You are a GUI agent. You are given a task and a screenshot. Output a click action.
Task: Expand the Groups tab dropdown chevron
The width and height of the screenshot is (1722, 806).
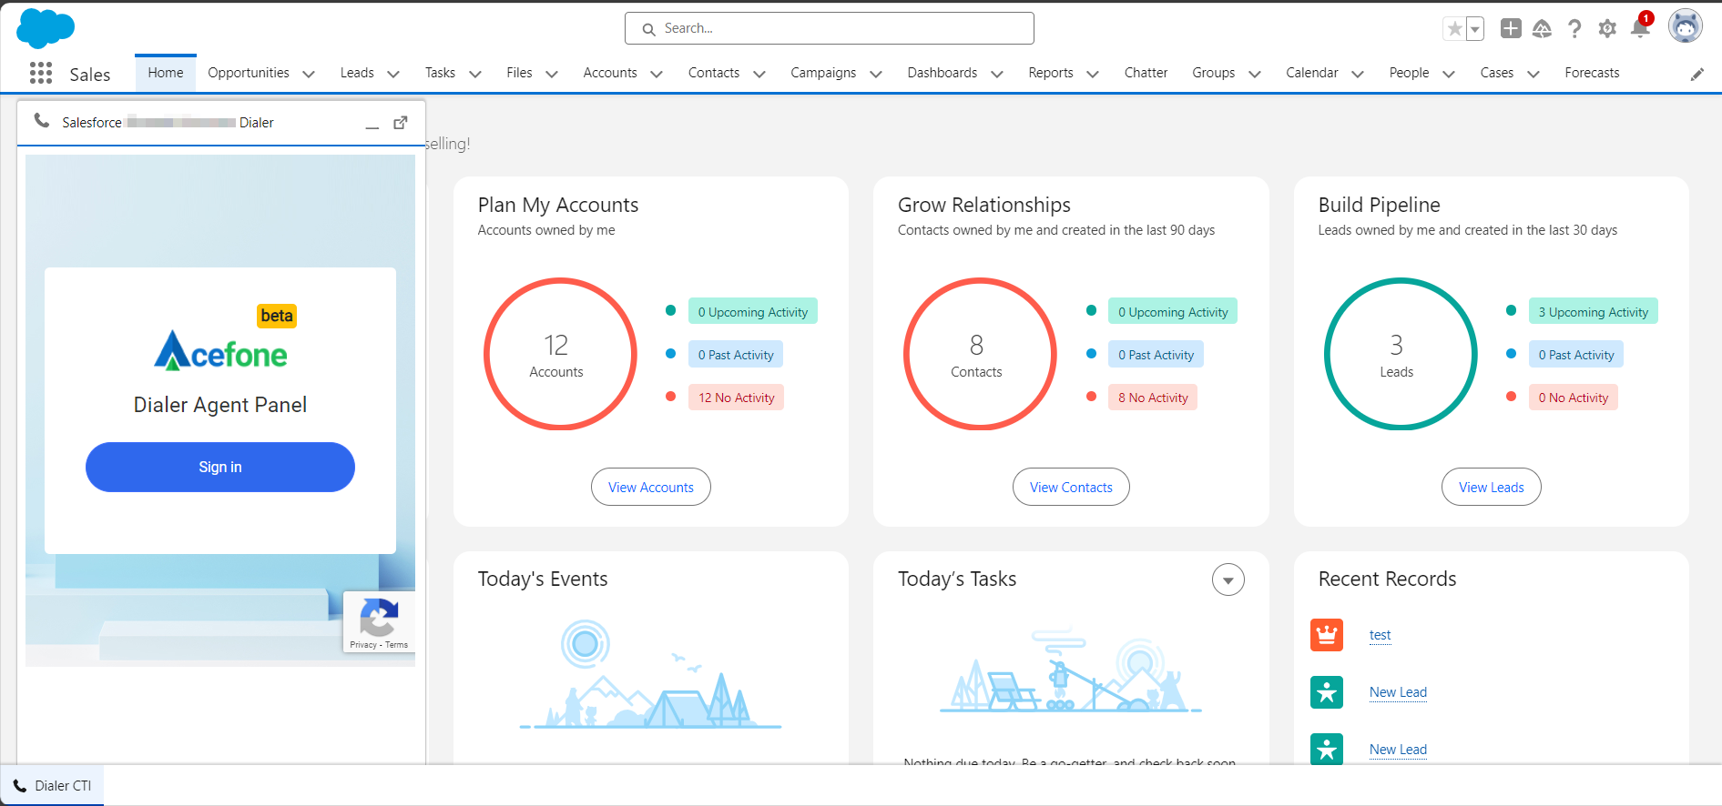pos(1255,75)
